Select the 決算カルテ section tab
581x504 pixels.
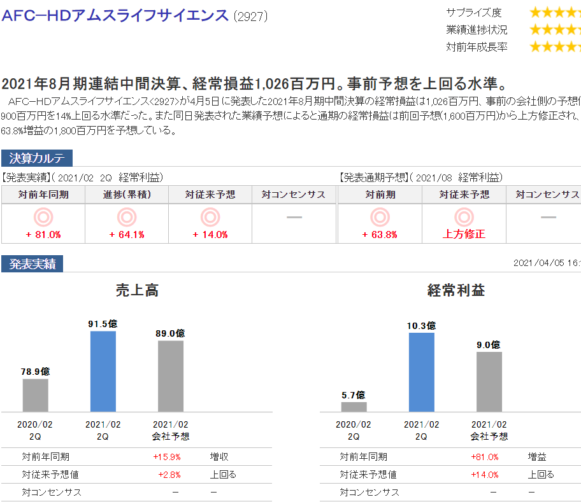pyautogui.click(x=37, y=158)
